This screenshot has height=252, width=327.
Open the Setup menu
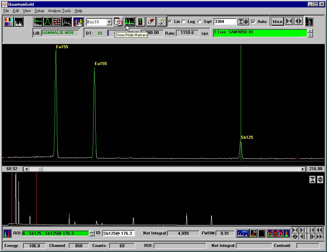pos(39,11)
